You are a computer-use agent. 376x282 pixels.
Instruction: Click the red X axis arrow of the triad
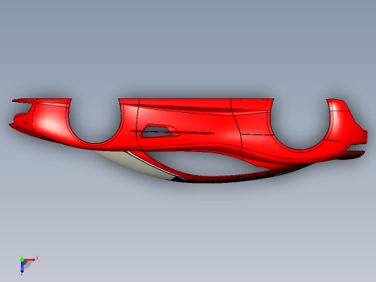(30, 260)
